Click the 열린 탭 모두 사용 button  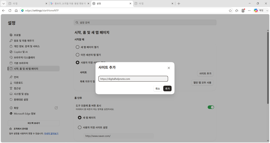[202, 83]
